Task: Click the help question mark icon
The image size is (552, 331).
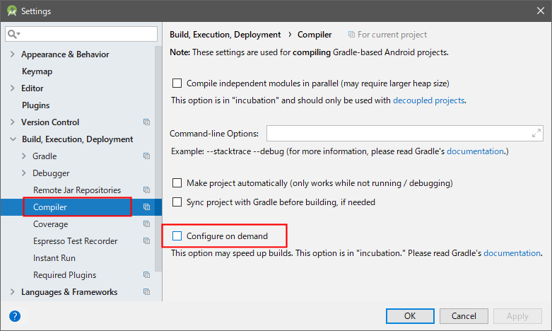Action: tap(15, 316)
